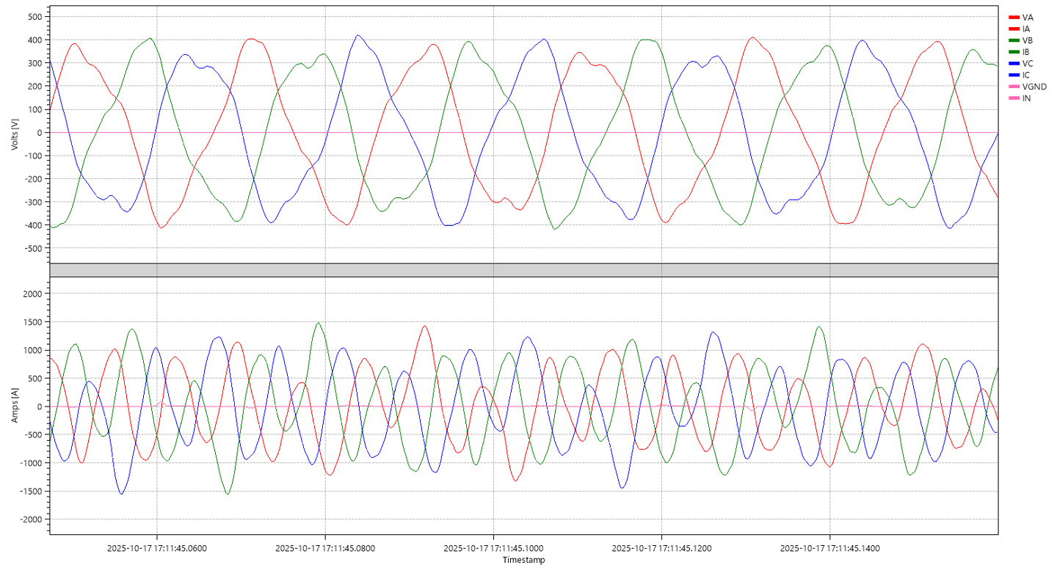Select the IN legend label
The height and width of the screenshot is (573, 1057).
(1026, 98)
